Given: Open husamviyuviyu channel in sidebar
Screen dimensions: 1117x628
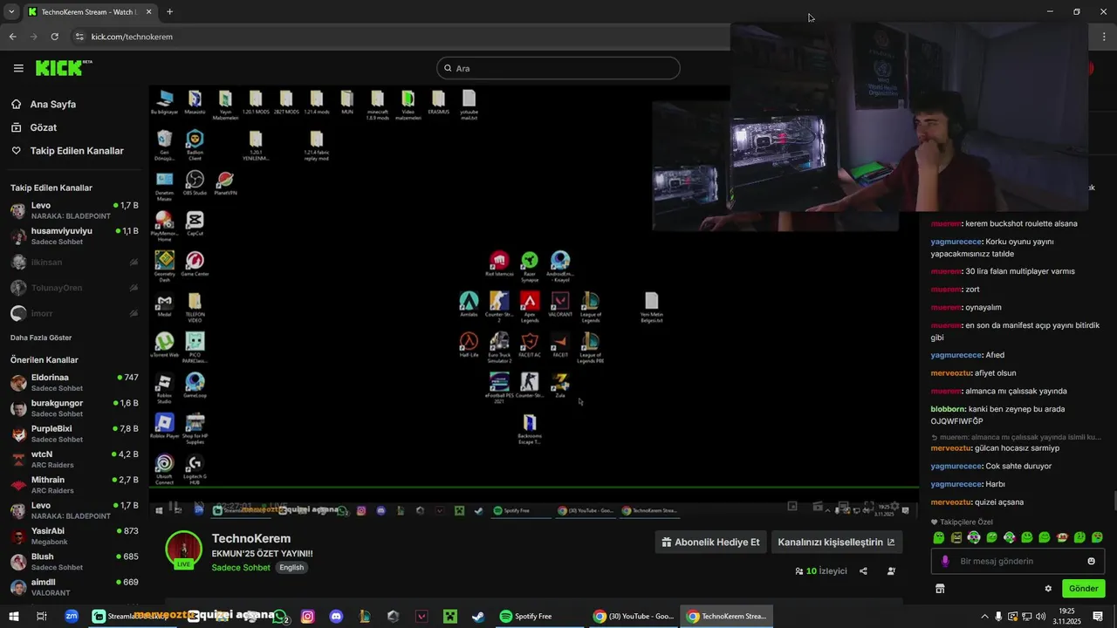Looking at the screenshot, I should (74, 235).
